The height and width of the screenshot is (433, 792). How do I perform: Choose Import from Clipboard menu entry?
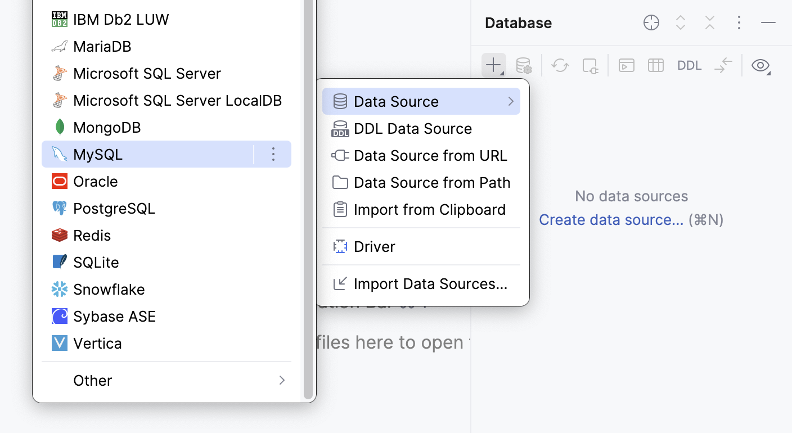430,209
